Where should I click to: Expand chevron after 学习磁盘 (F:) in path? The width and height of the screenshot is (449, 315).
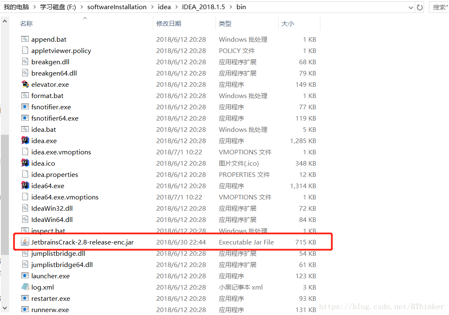click(x=81, y=7)
